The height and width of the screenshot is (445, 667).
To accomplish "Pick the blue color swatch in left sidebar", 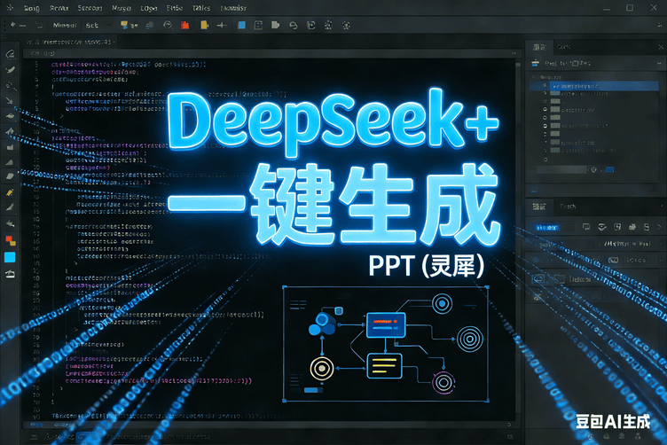I will coord(10,257).
